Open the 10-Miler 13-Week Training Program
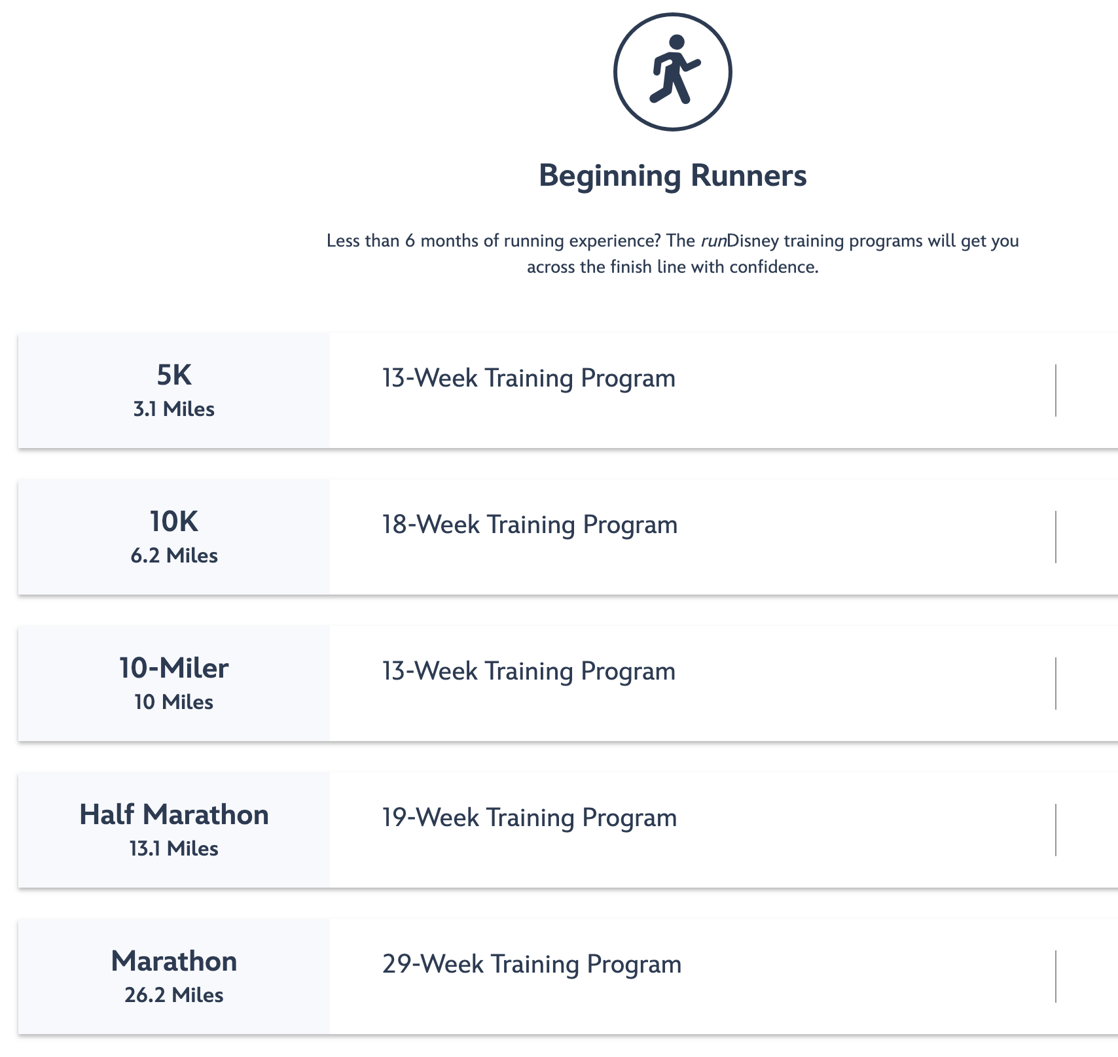 pos(529,671)
